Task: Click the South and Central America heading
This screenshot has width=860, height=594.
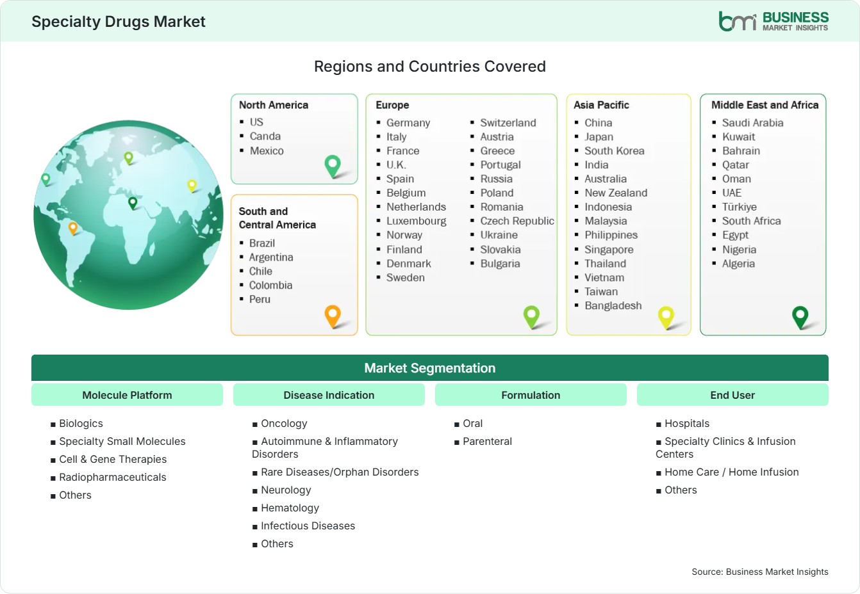Action: pyautogui.click(x=277, y=218)
